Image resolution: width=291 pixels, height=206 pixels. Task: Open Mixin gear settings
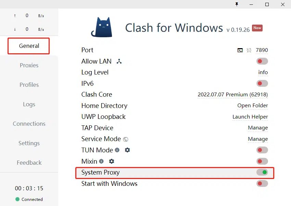pyautogui.click(x=112, y=161)
